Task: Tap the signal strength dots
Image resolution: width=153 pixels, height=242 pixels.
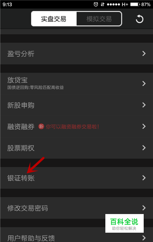Action: [114, 4]
